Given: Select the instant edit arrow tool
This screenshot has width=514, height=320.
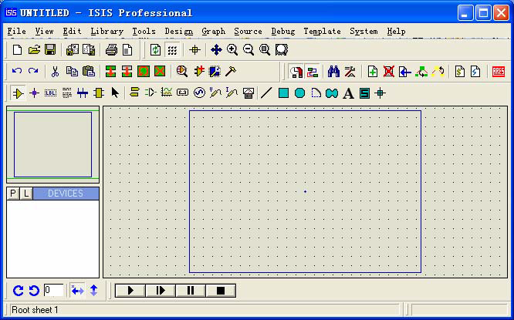Looking at the screenshot, I should click(x=115, y=93).
